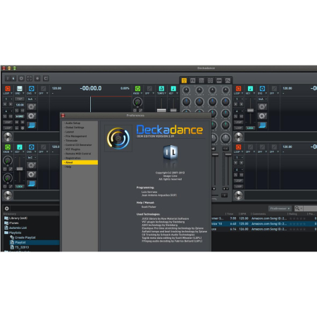Toggle the LOCK button on bottom-left deck

coord(20,187)
